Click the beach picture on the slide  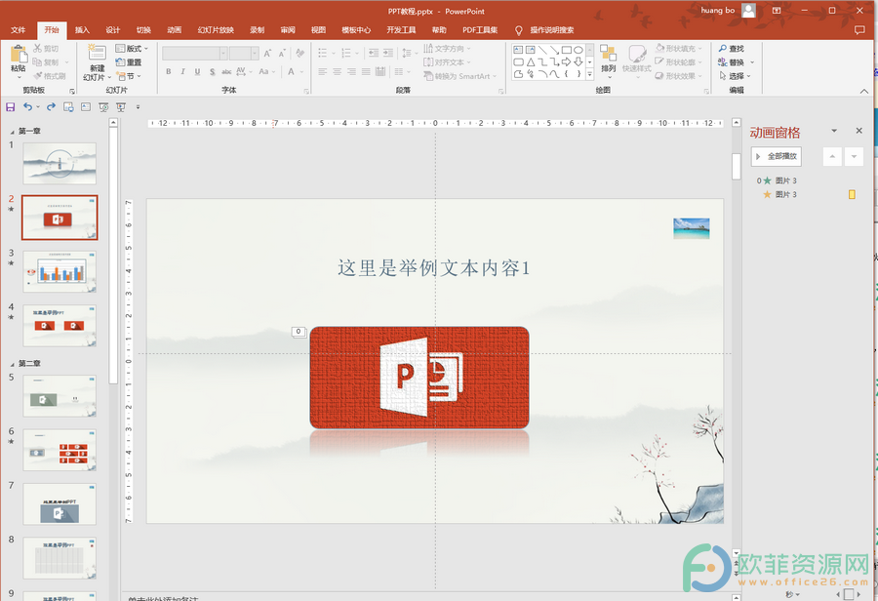click(692, 228)
